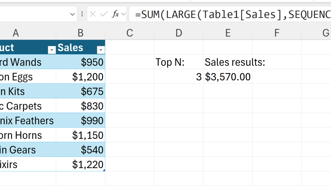
Task: Open the Sales column filter dropdown
Action: tap(101, 50)
